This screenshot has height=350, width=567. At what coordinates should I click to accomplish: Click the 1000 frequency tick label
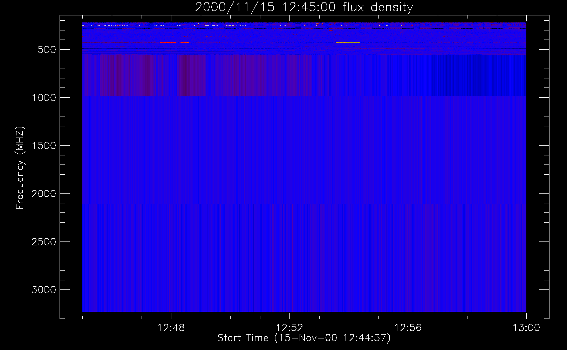click(x=44, y=98)
